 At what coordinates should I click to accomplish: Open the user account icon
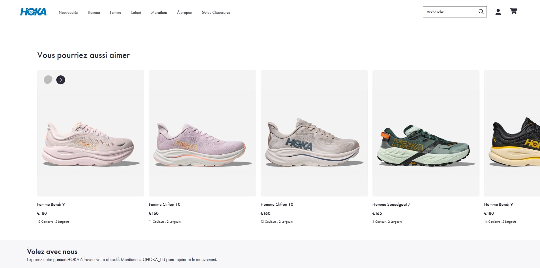click(x=498, y=12)
